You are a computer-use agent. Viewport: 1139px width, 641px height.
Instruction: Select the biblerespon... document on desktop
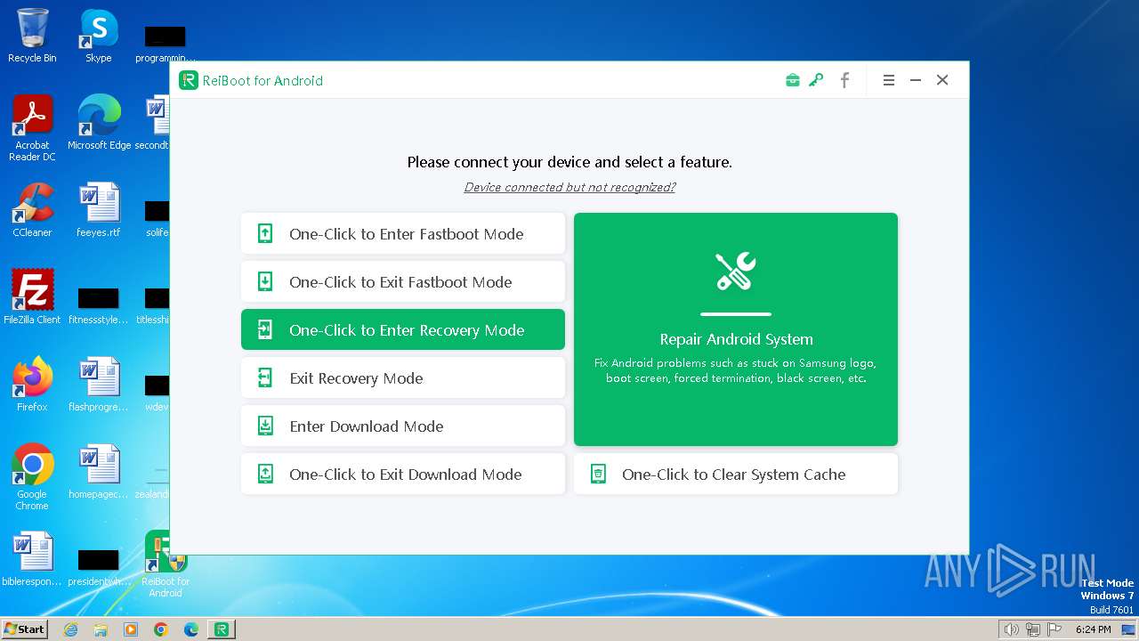[32, 559]
